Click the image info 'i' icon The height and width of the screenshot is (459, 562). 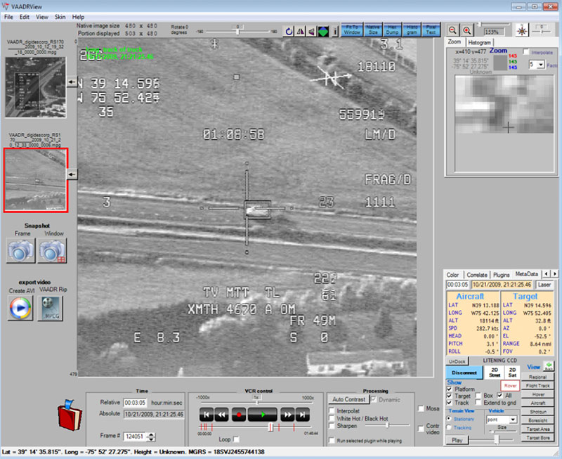pyautogui.click(x=335, y=31)
